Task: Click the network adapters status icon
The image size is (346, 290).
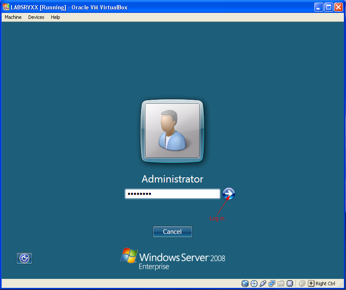Action: pos(272,284)
